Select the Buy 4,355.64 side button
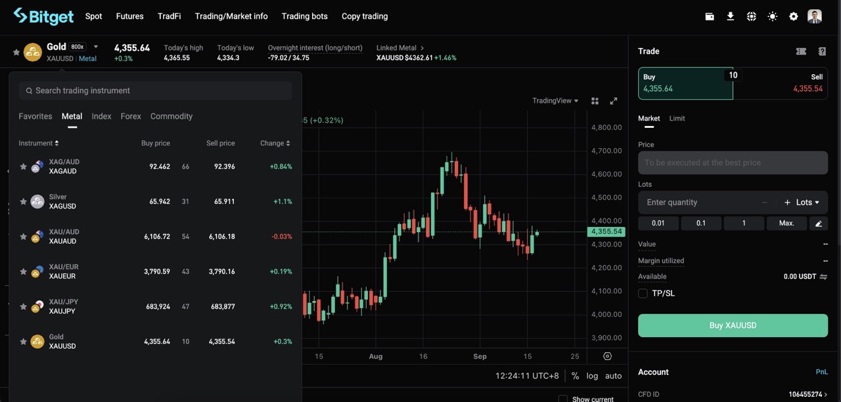Image resolution: width=841 pixels, height=402 pixels. pyautogui.click(x=685, y=83)
